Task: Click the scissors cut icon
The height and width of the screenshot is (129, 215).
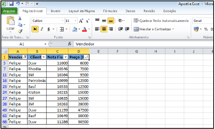Action: (20, 19)
